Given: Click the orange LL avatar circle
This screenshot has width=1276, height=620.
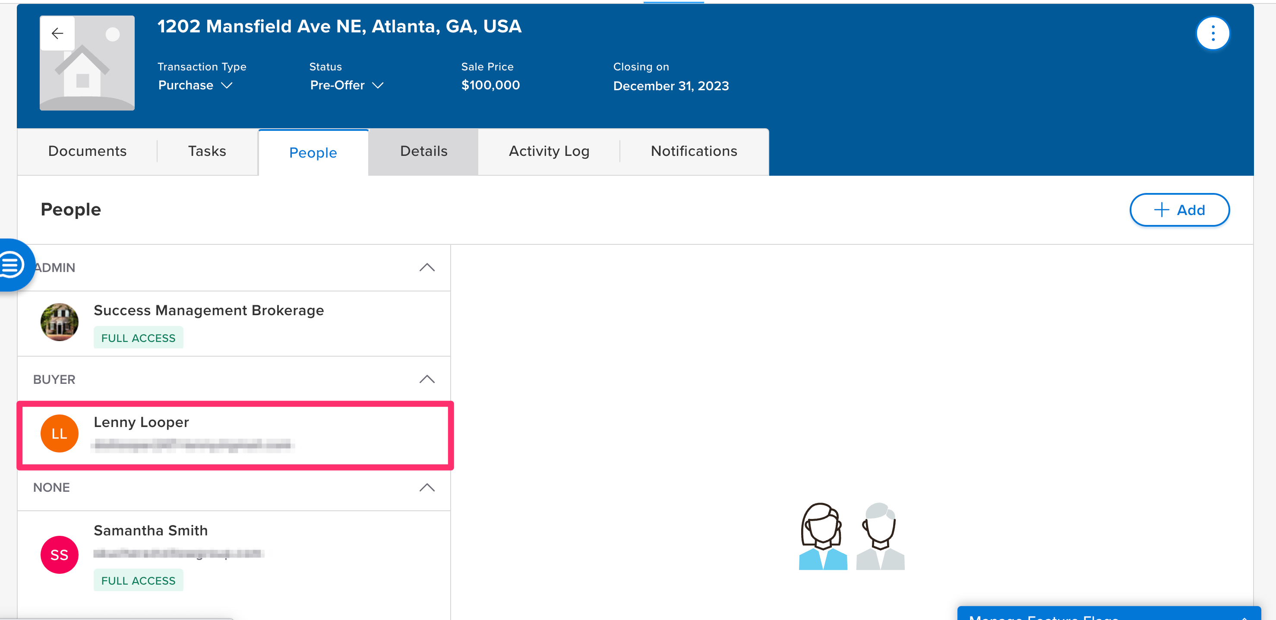Looking at the screenshot, I should pyautogui.click(x=60, y=433).
